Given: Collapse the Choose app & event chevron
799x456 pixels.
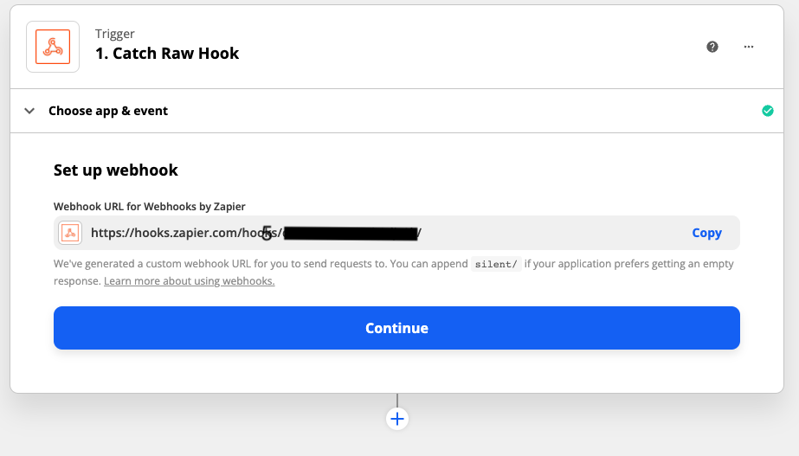Looking at the screenshot, I should coord(29,111).
